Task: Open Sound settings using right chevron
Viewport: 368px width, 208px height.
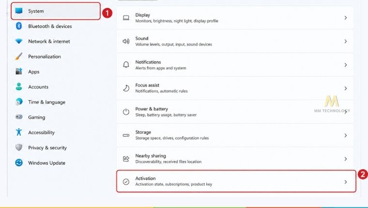Action: pos(345,41)
